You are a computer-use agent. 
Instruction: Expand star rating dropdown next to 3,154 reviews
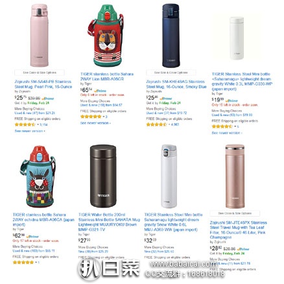38,124
